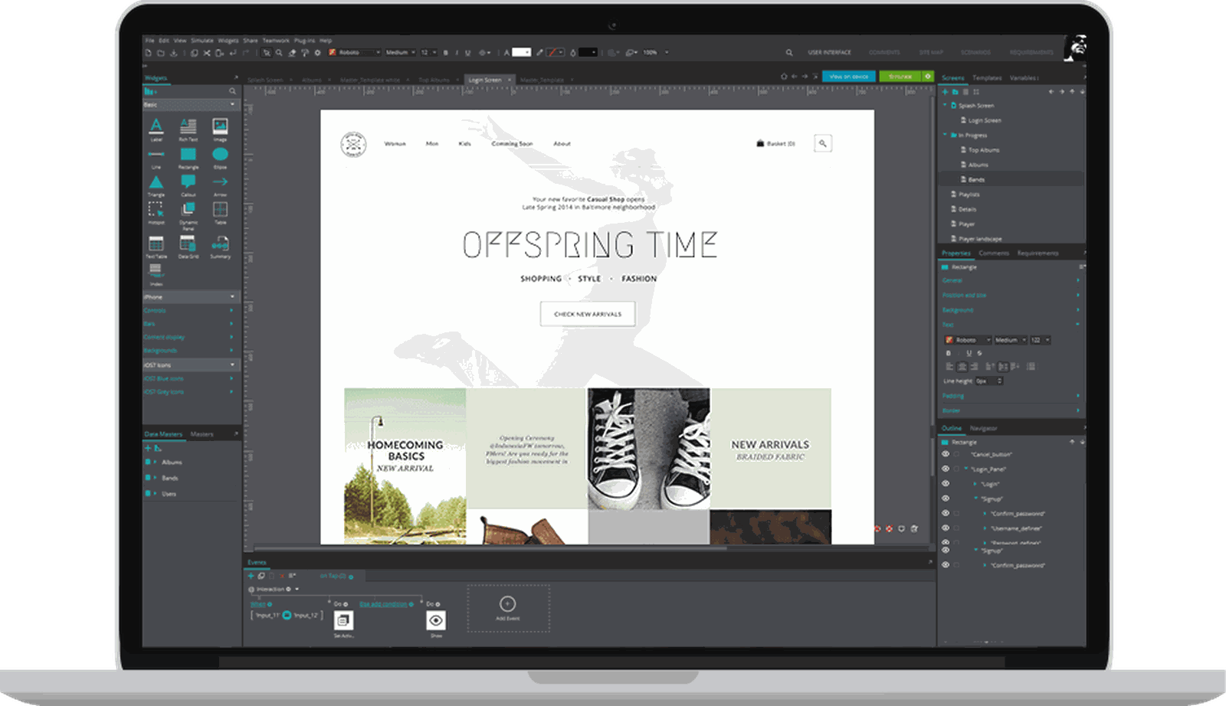Viewport: 1226px width, 706px height.
Task: Click the new file toolbar icon
Action: click(x=148, y=53)
